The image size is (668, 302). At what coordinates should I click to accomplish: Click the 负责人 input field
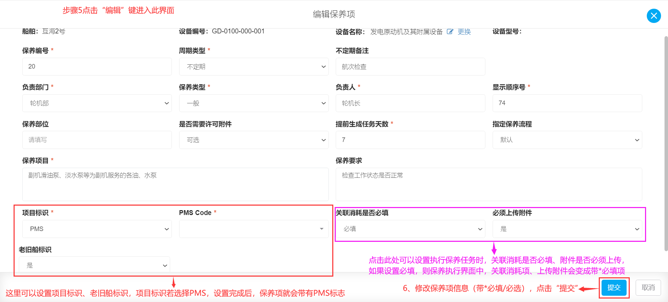click(410, 103)
